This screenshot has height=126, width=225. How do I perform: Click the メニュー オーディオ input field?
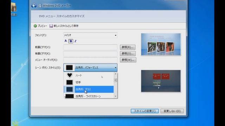click(90, 60)
